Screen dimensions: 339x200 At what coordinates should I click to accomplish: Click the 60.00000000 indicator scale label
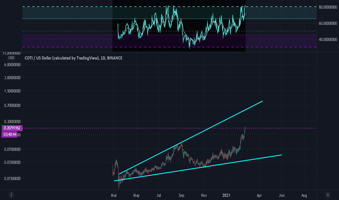[x=328, y=23]
